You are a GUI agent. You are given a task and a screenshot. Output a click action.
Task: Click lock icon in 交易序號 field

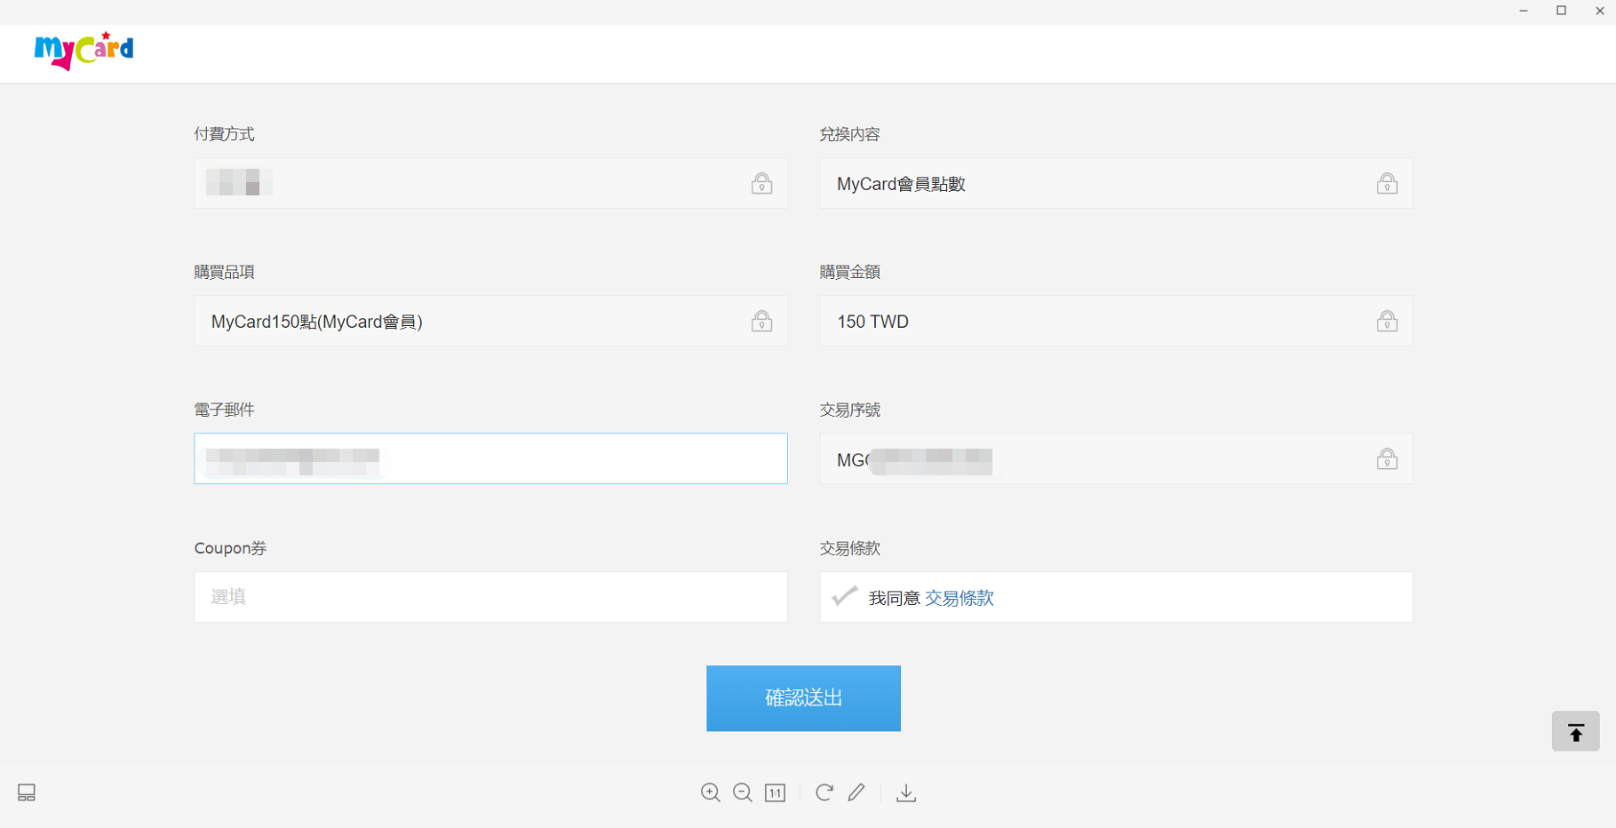pyautogui.click(x=1387, y=458)
